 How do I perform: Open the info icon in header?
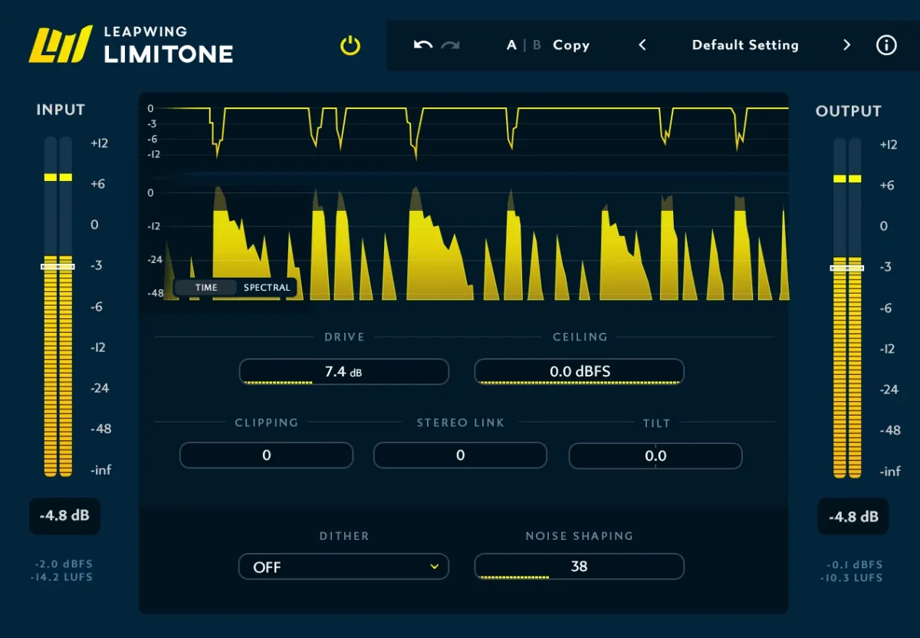(886, 45)
